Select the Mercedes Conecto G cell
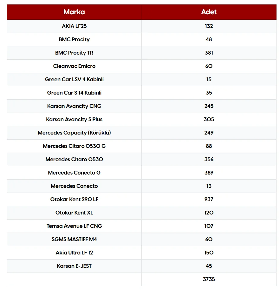280x290 pixels. click(74, 173)
